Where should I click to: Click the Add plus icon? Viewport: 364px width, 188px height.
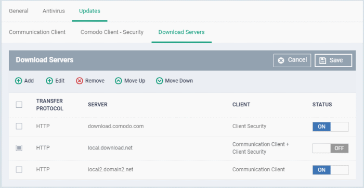(19, 81)
